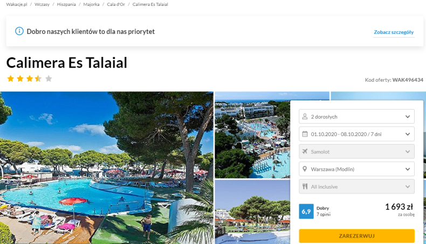Click the location pin icon by Warszawa

click(305, 169)
